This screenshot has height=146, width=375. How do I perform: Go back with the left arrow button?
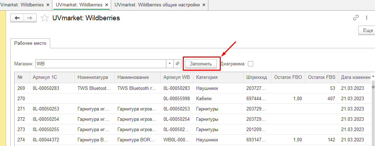point(17,18)
